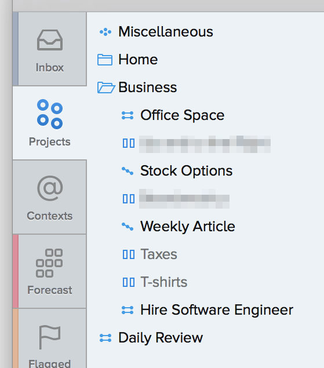Open the Inbox perspective tray icon
The width and height of the screenshot is (324, 368).
click(50, 40)
